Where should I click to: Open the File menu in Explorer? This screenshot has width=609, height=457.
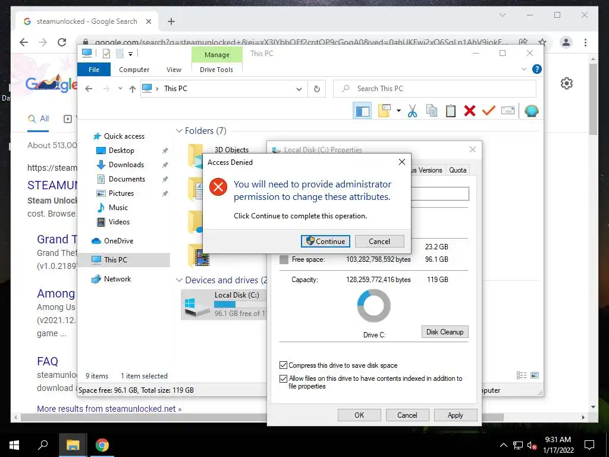[x=94, y=70]
